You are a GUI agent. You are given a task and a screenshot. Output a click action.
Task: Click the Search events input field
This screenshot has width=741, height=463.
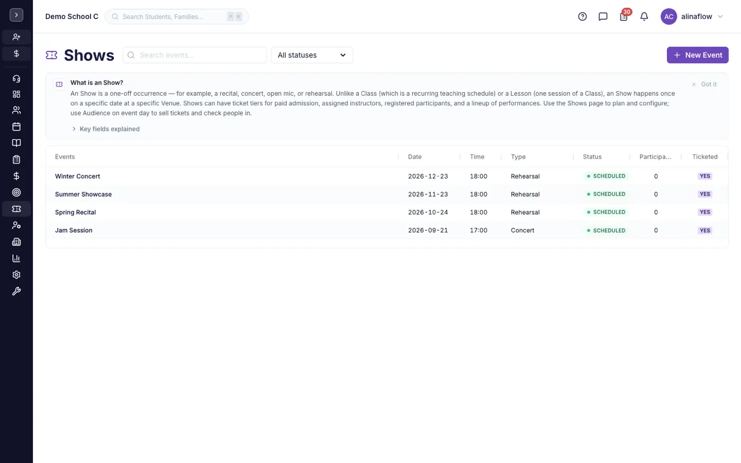(195, 55)
